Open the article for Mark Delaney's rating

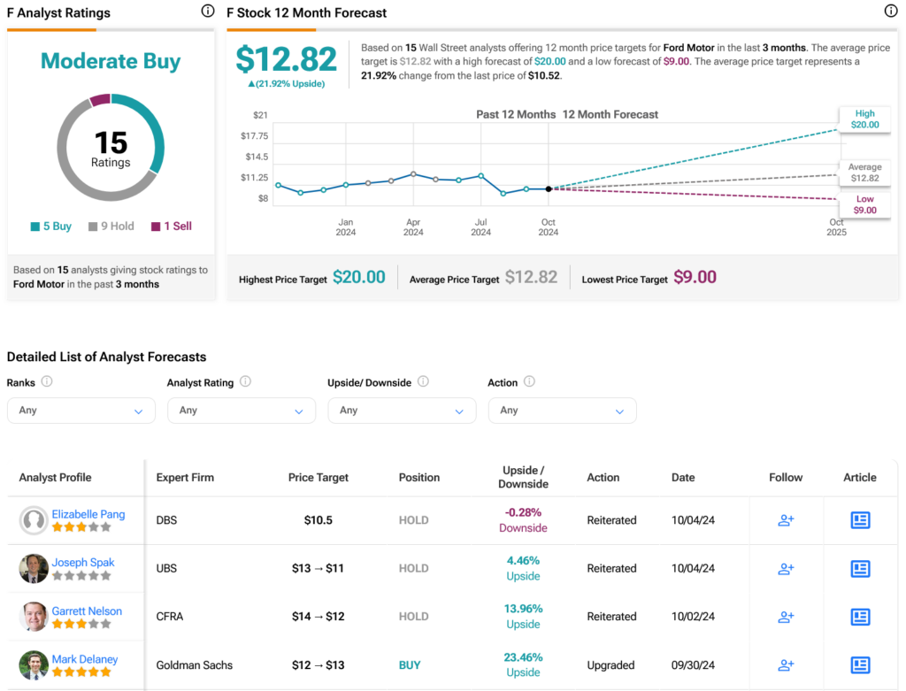pyautogui.click(x=859, y=664)
